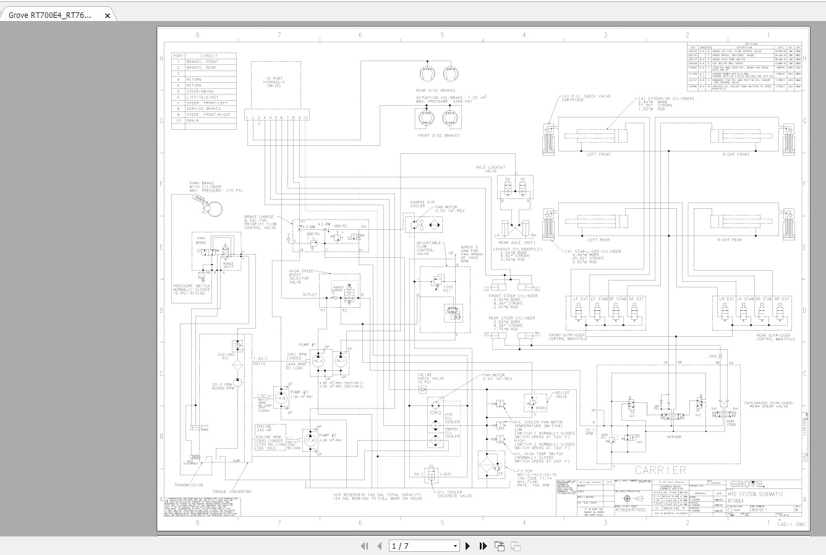Image resolution: width=826 pixels, height=555 pixels.
Task: Jump to the first page
Action: (364, 546)
